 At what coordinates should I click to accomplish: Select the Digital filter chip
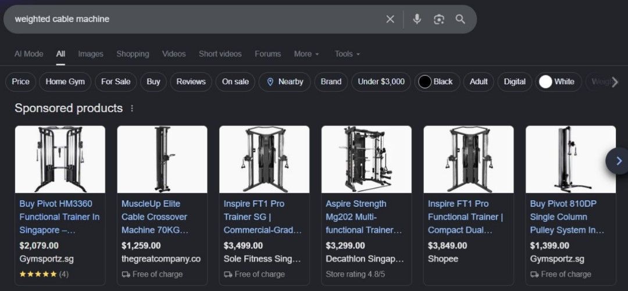(515, 82)
